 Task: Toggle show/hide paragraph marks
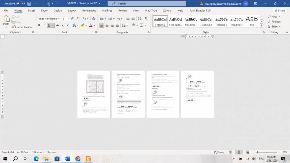tap(146, 19)
